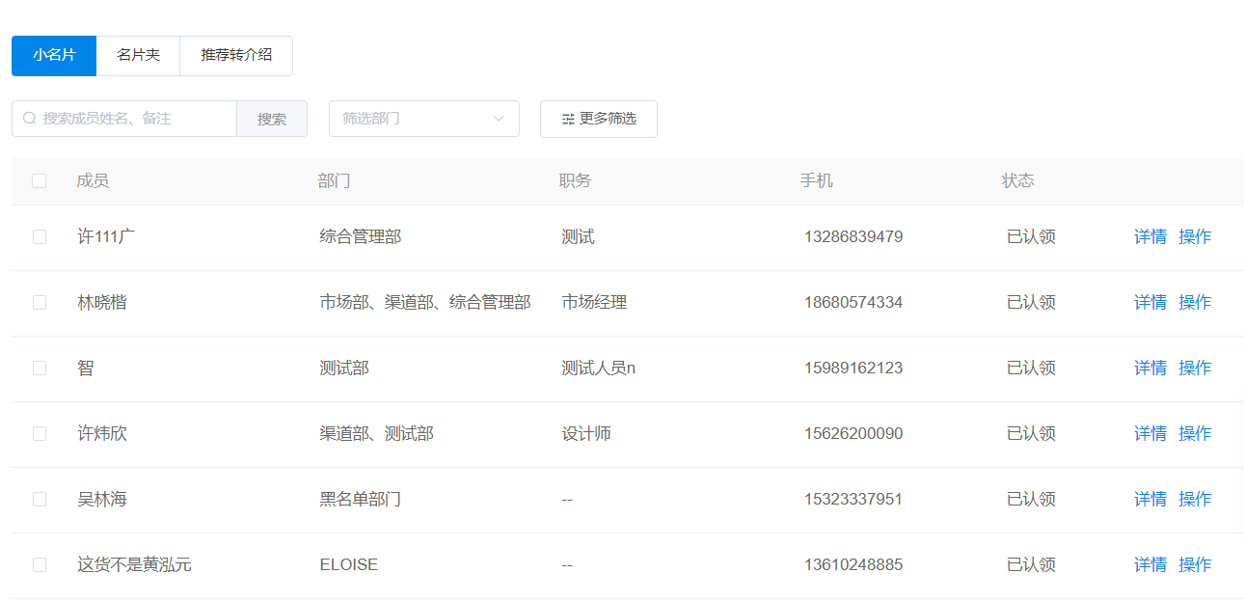
Task: Click 操作 for 许111广
Action: click(1195, 236)
